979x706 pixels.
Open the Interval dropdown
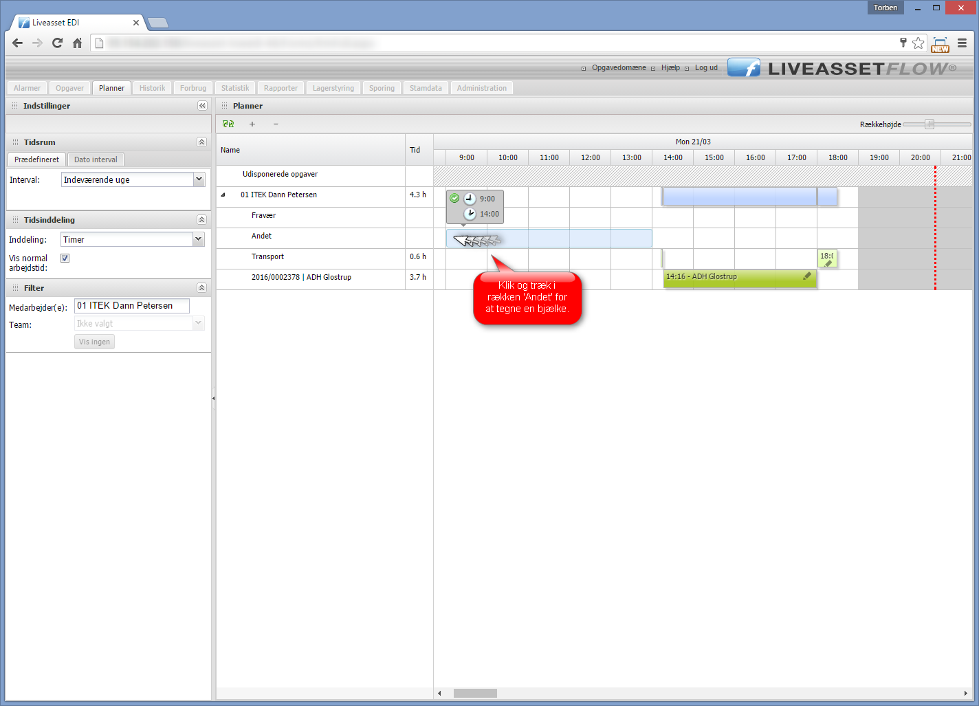click(199, 179)
